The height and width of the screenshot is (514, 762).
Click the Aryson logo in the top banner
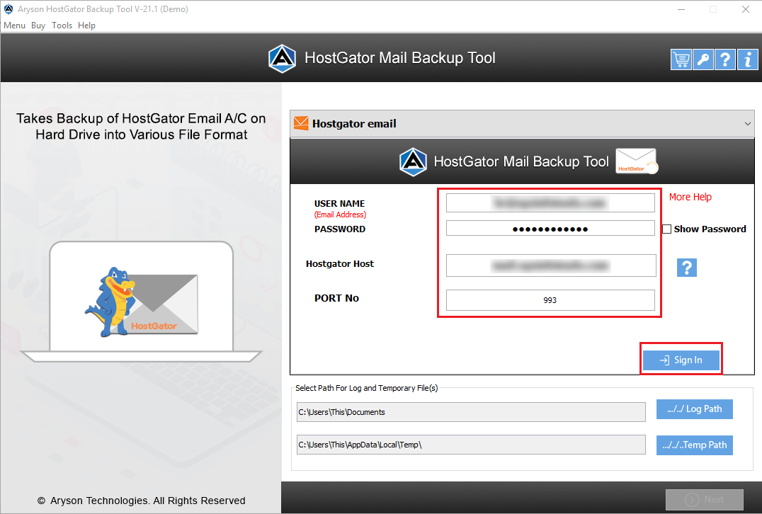282,58
